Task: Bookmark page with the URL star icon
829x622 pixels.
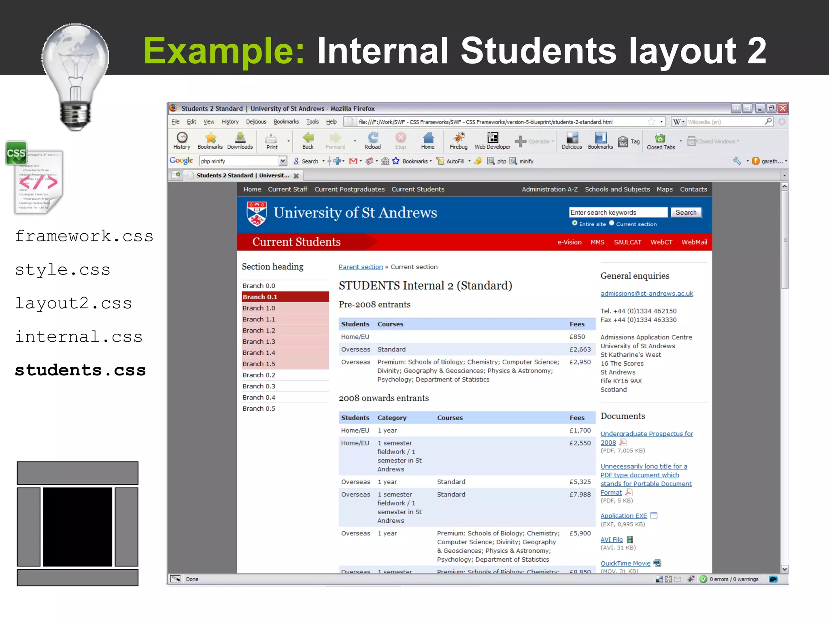Action: 651,122
